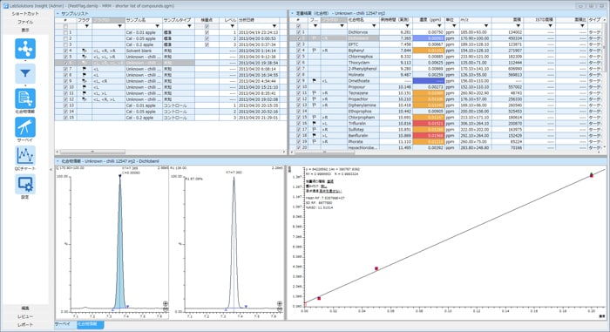Uncheck sample row 4 Solvent blank

click(65, 51)
